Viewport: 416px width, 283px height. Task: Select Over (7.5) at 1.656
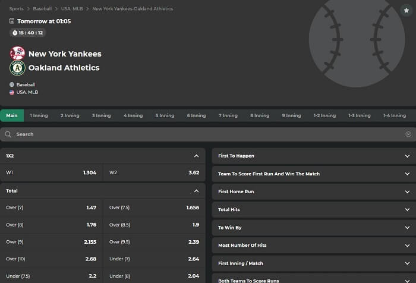click(154, 207)
